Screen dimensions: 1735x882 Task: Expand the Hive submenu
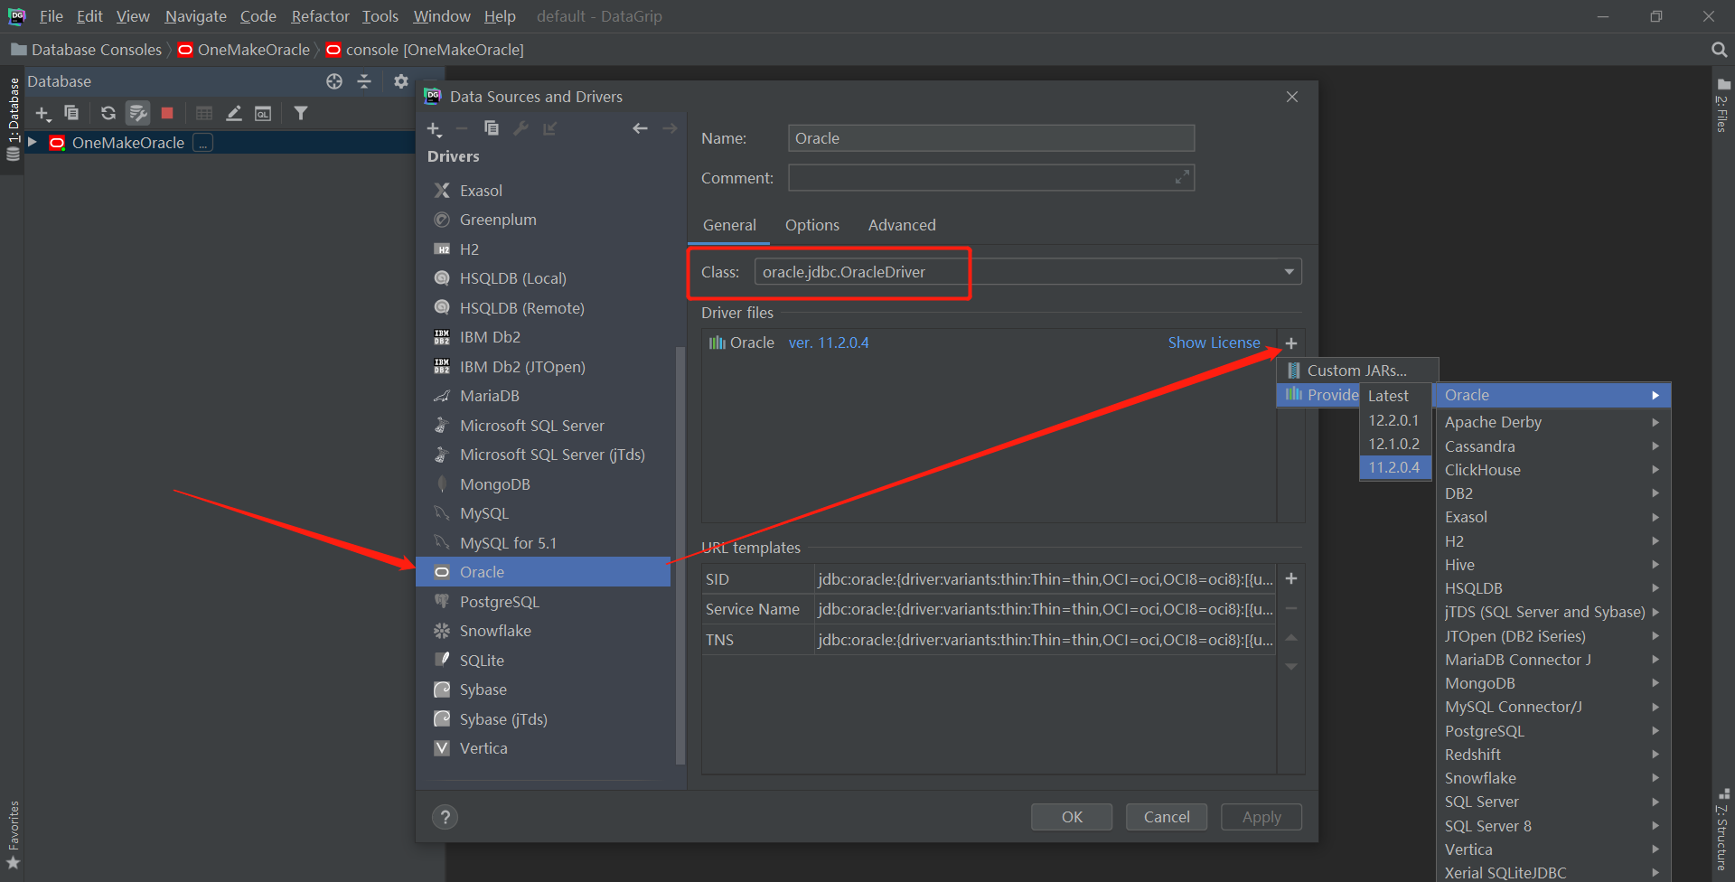click(x=1552, y=565)
